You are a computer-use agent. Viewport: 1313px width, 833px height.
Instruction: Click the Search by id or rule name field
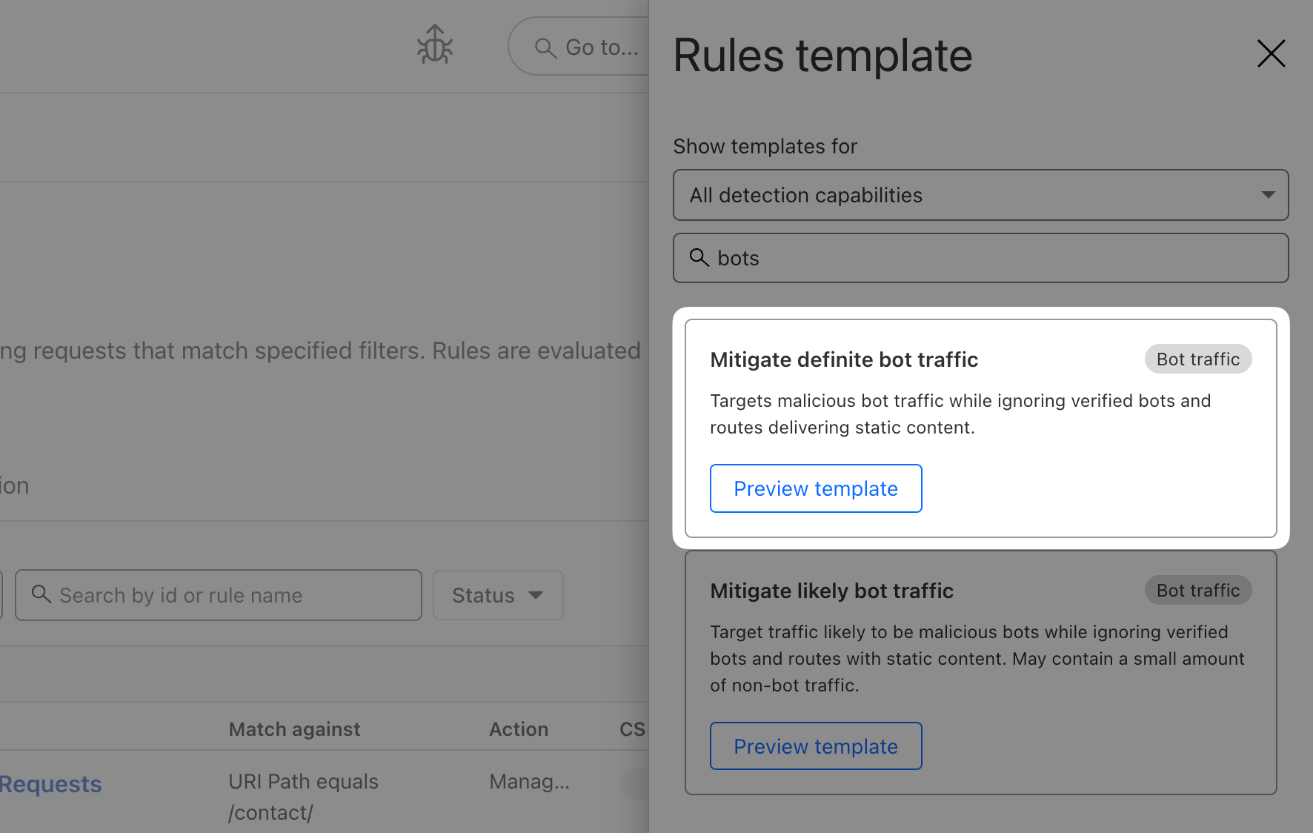click(x=218, y=594)
